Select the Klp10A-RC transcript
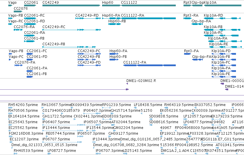Viewport: 244px width, 155px height. 221,36
